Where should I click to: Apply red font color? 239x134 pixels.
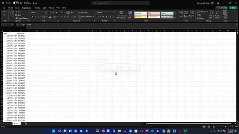55,16
